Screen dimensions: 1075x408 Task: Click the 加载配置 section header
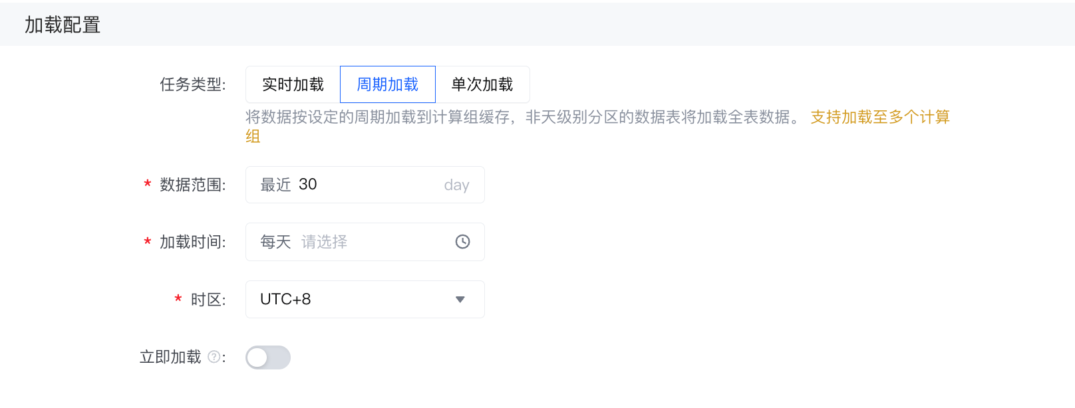coord(63,25)
